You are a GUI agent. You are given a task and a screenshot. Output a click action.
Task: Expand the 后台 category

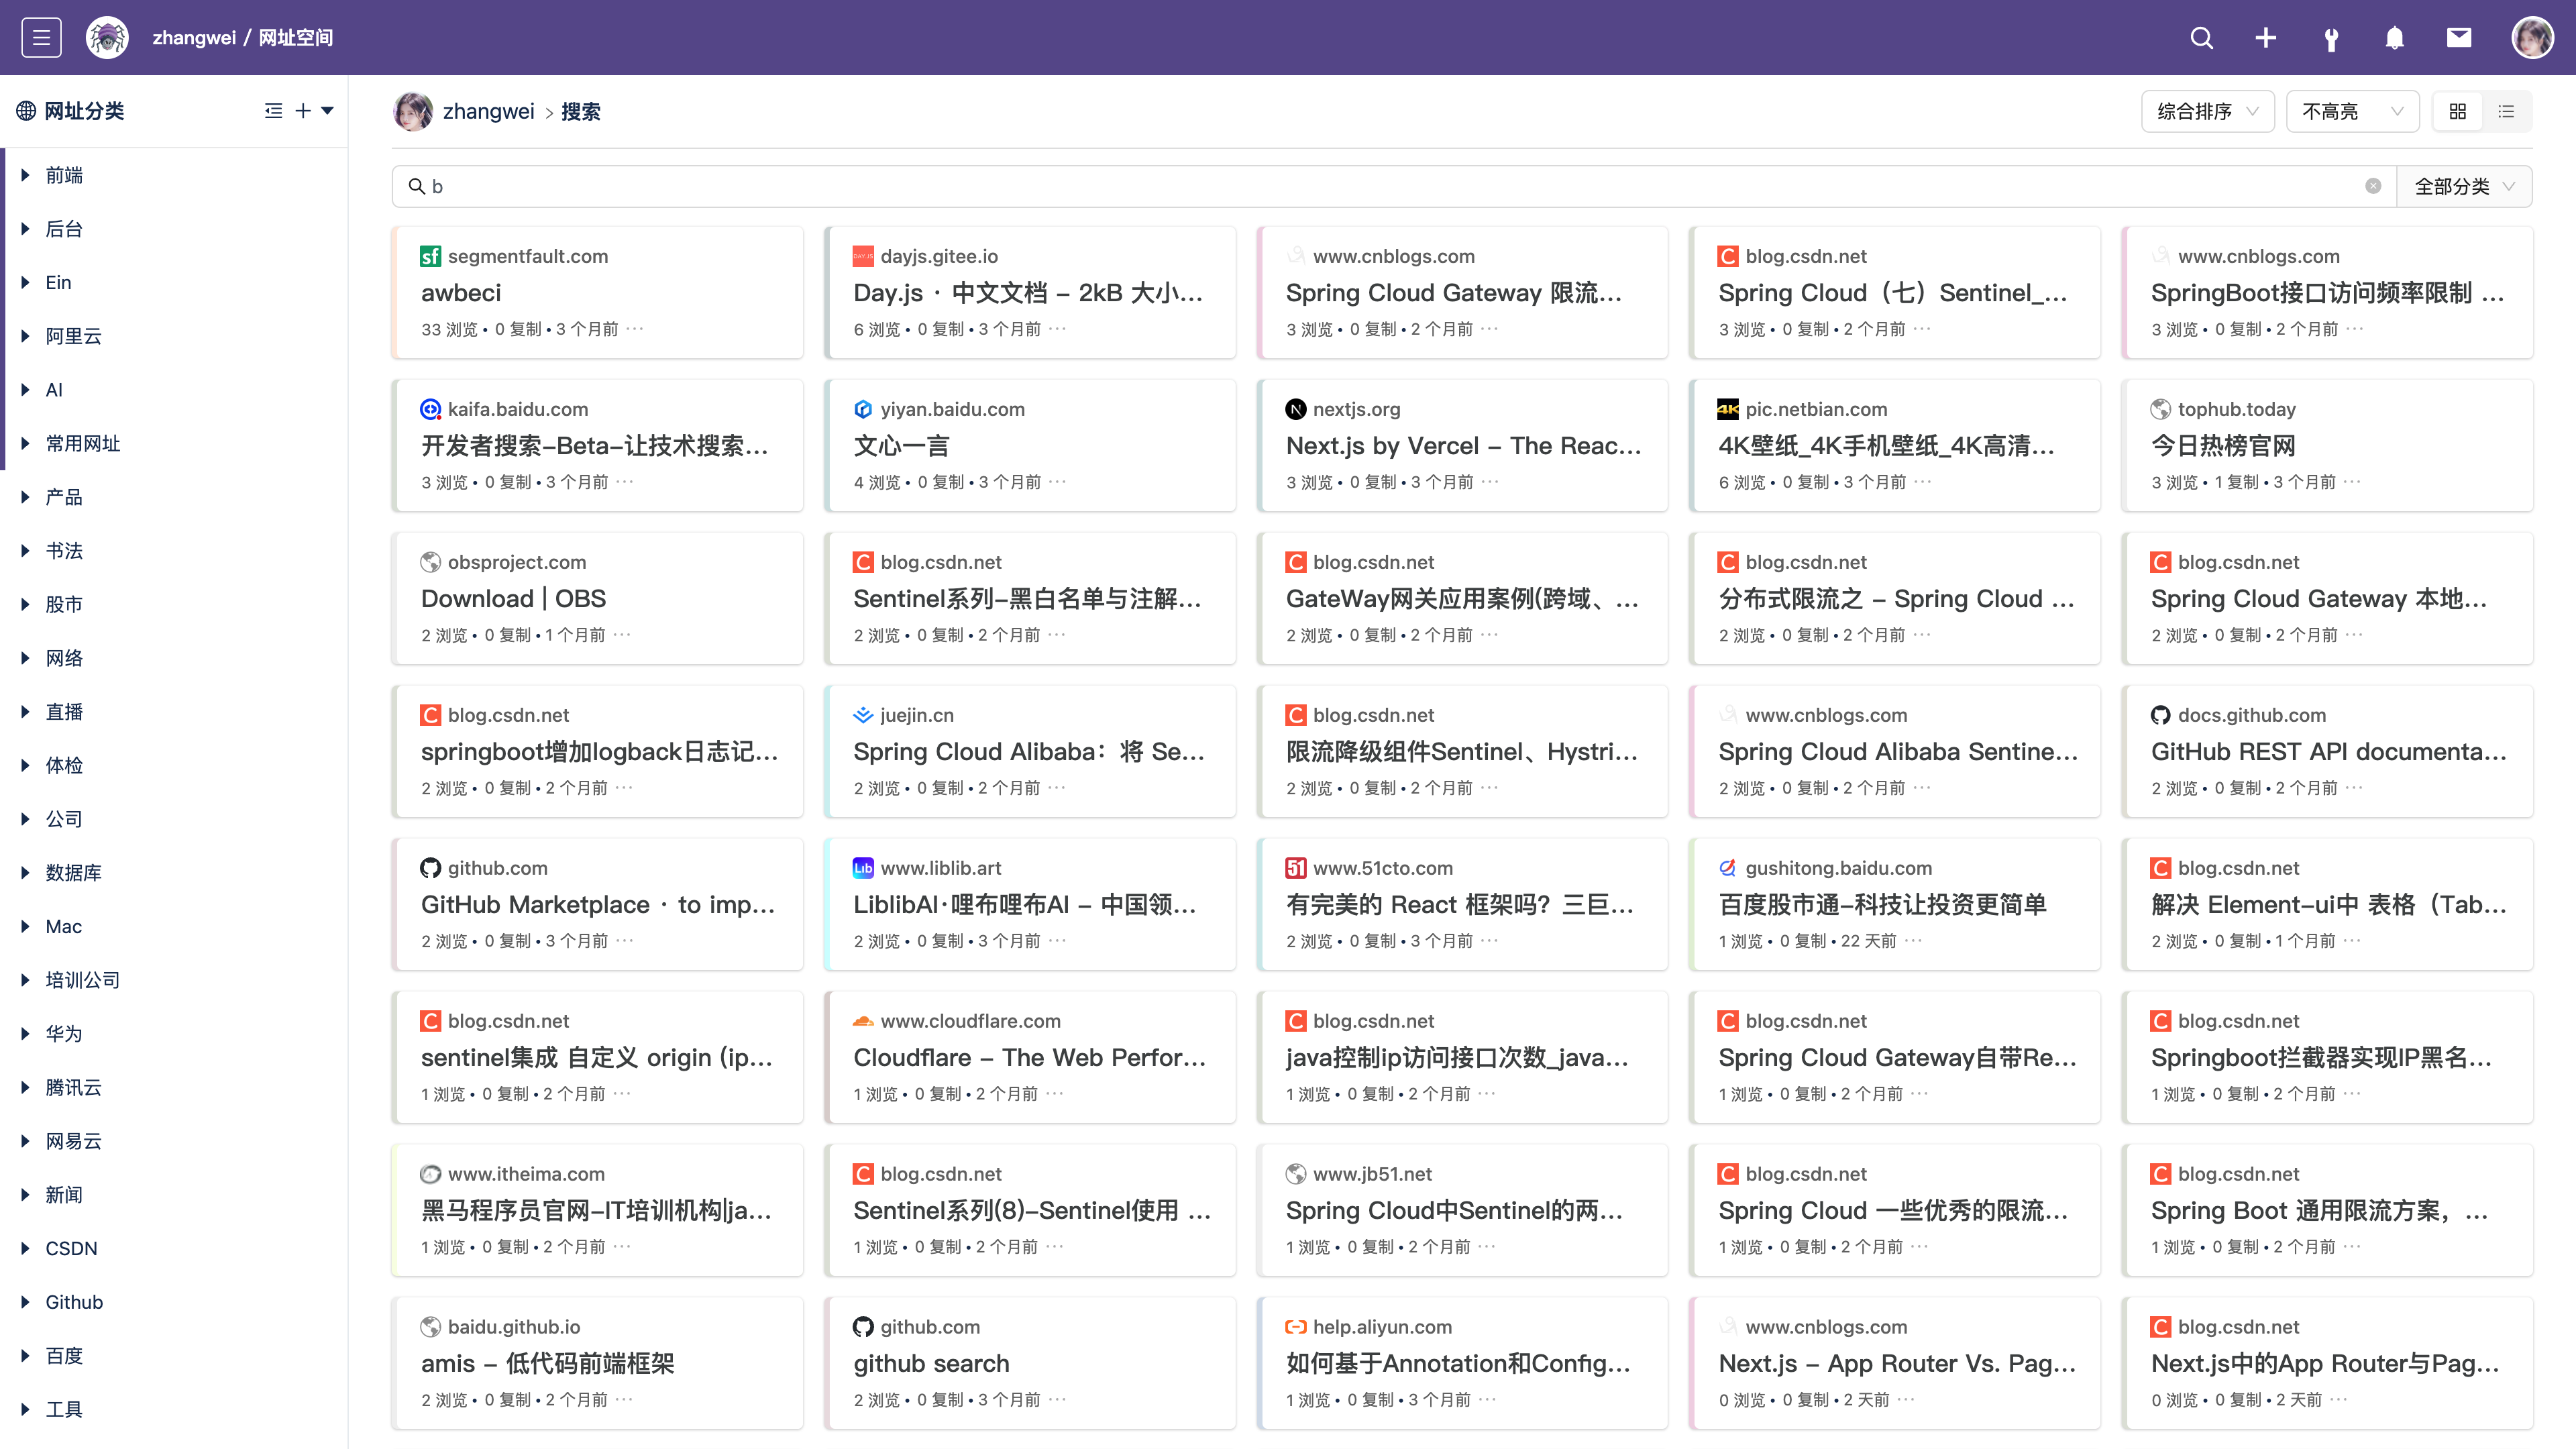coord(25,229)
